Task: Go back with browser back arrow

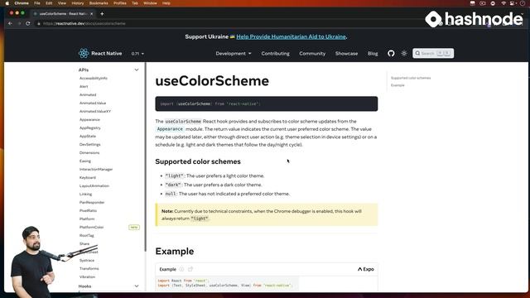Action: [10, 24]
